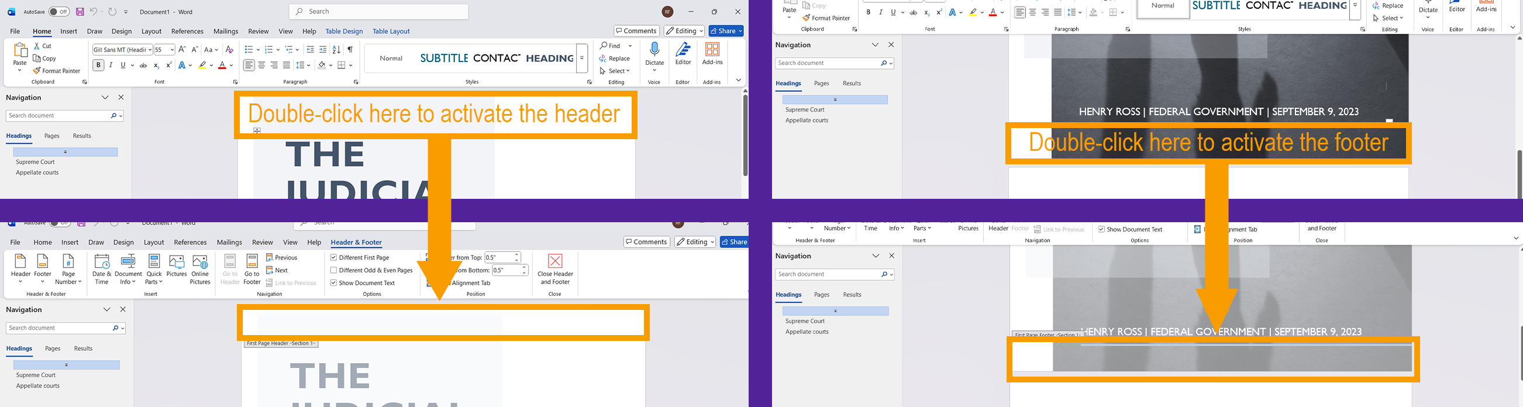The height and width of the screenshot is (407, 1523).
Task: Click Close Header and Footer button
Action: point(555,270)
